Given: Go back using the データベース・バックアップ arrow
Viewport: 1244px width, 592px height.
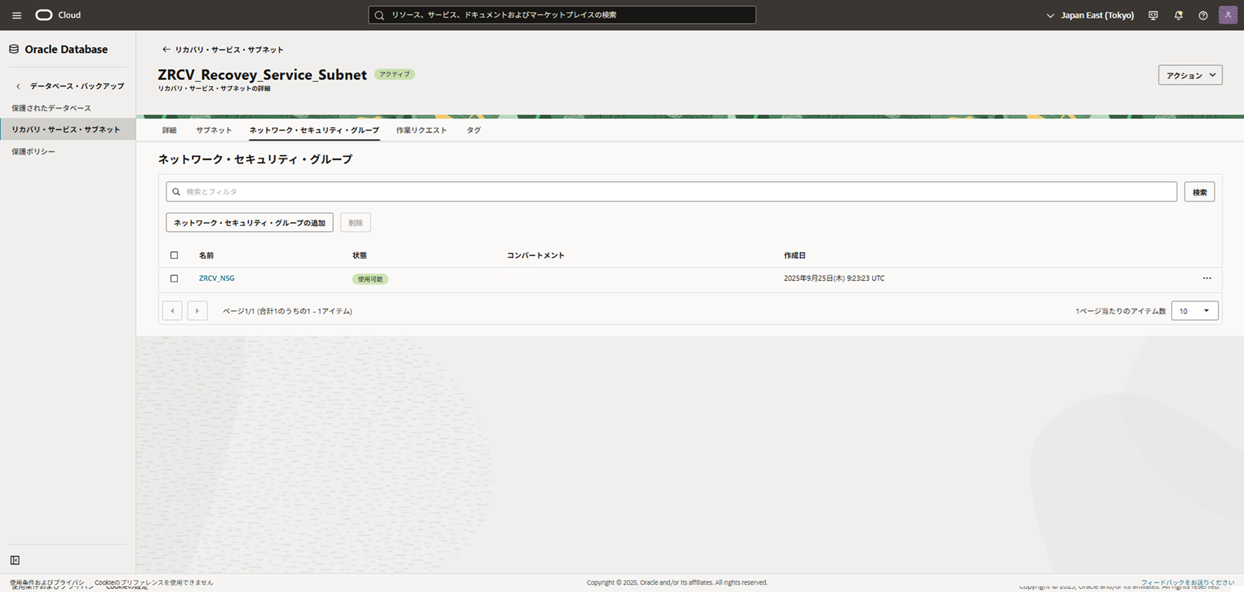Looking at the screenshot, I should (18, 86).
